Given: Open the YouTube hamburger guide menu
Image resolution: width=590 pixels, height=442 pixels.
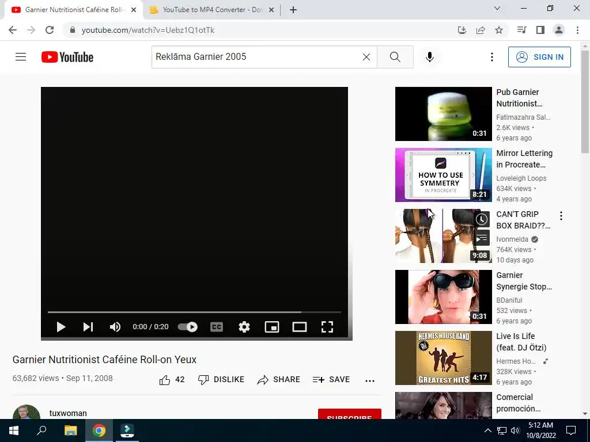Looking at the screenshot, I should point(21,57).
